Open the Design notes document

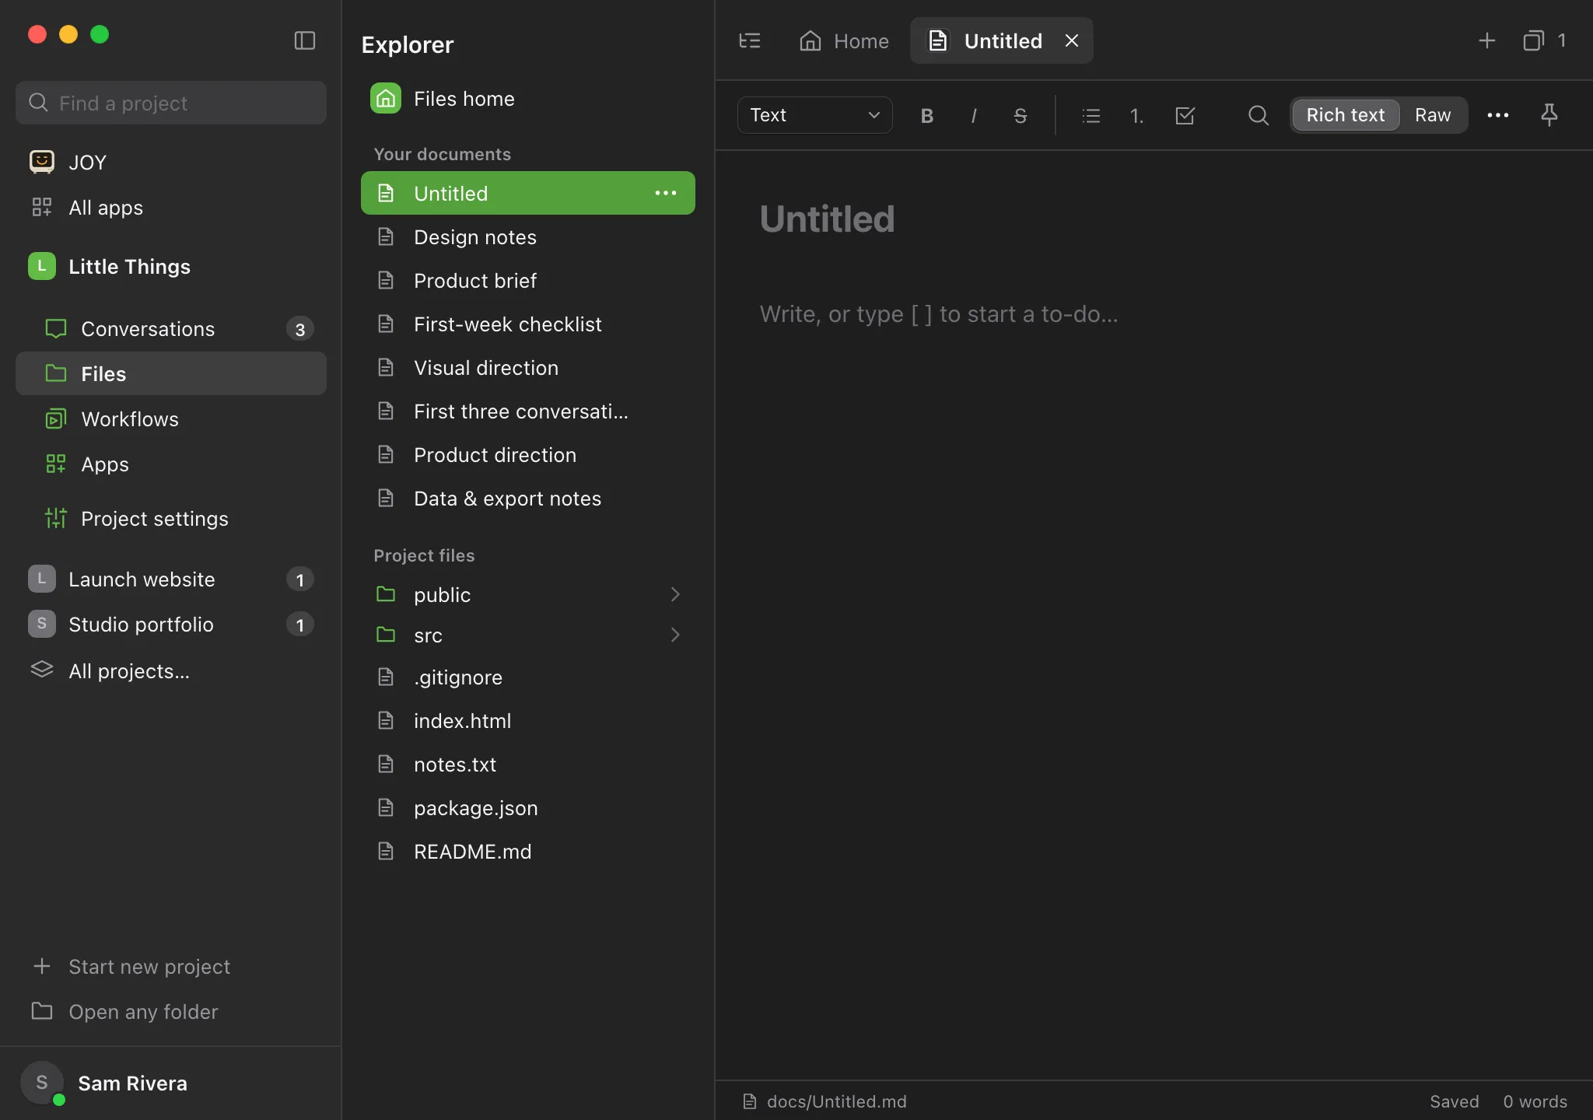click(528, 236)
